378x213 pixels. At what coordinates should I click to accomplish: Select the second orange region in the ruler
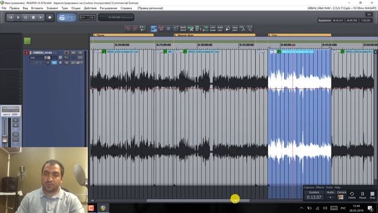(x=214, y=35)
